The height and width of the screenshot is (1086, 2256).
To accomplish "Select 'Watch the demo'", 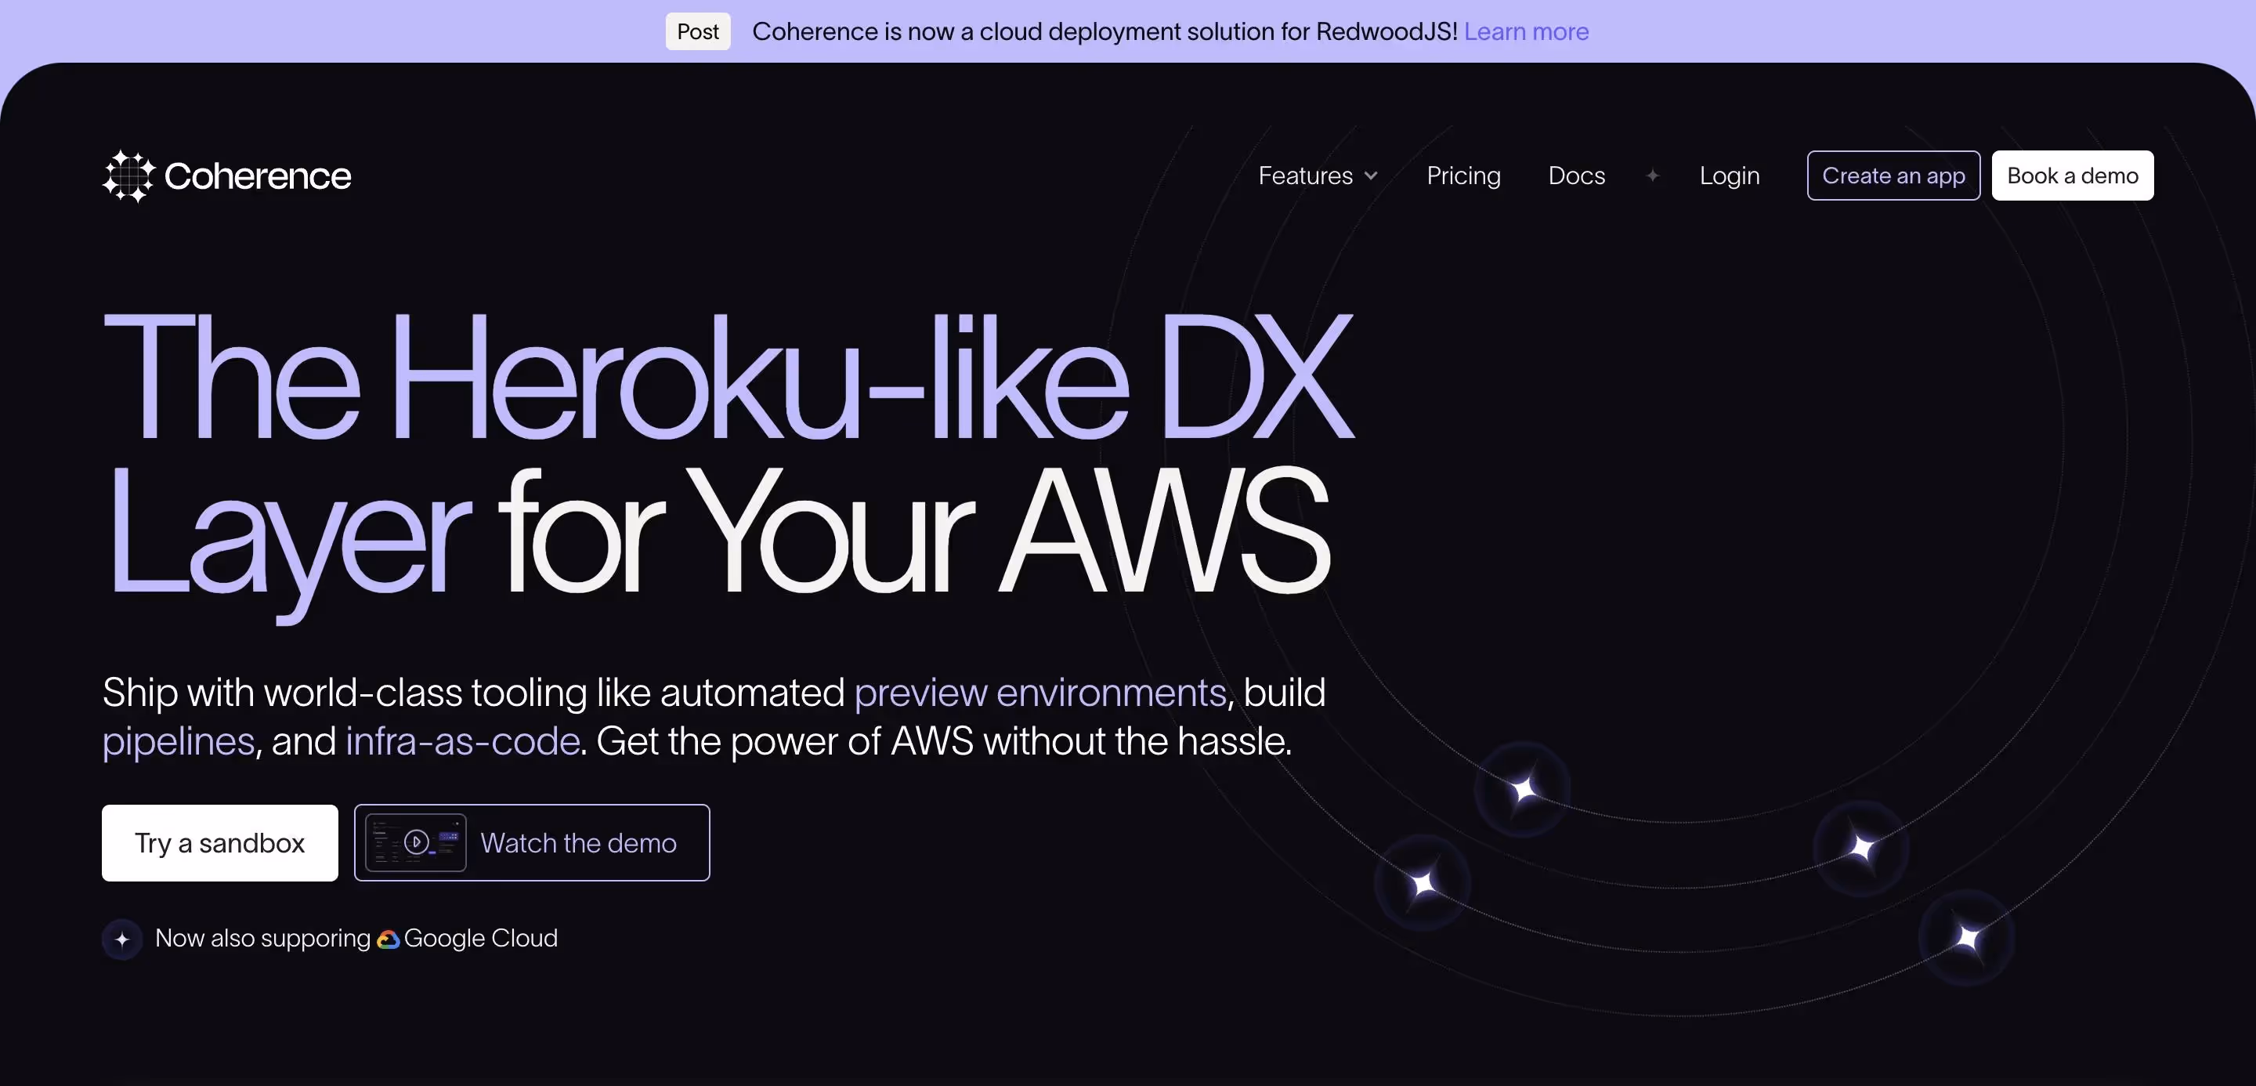I will [578, 842].
